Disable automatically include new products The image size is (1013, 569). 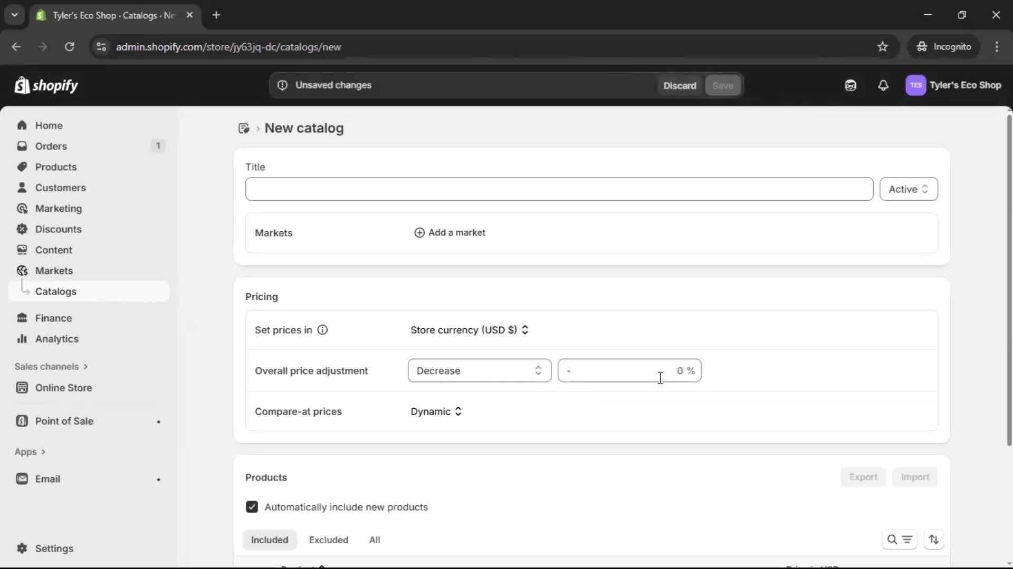[x=252, y=507]
